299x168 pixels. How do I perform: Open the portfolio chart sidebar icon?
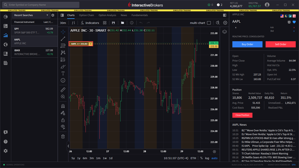point(5,35)
